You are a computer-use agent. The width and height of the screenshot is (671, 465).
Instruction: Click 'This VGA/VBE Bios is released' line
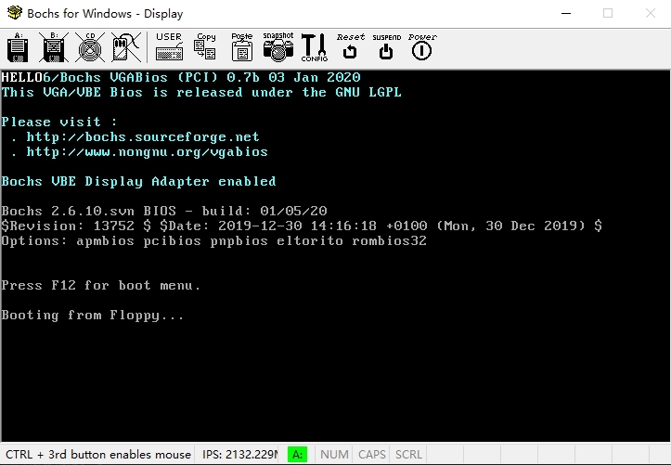(x=201, y=93)
